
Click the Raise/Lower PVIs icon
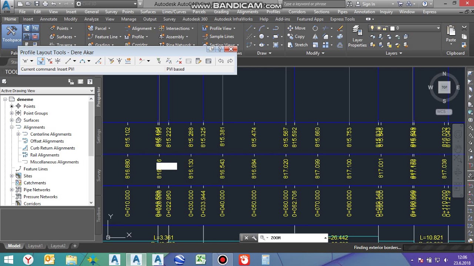119,61
